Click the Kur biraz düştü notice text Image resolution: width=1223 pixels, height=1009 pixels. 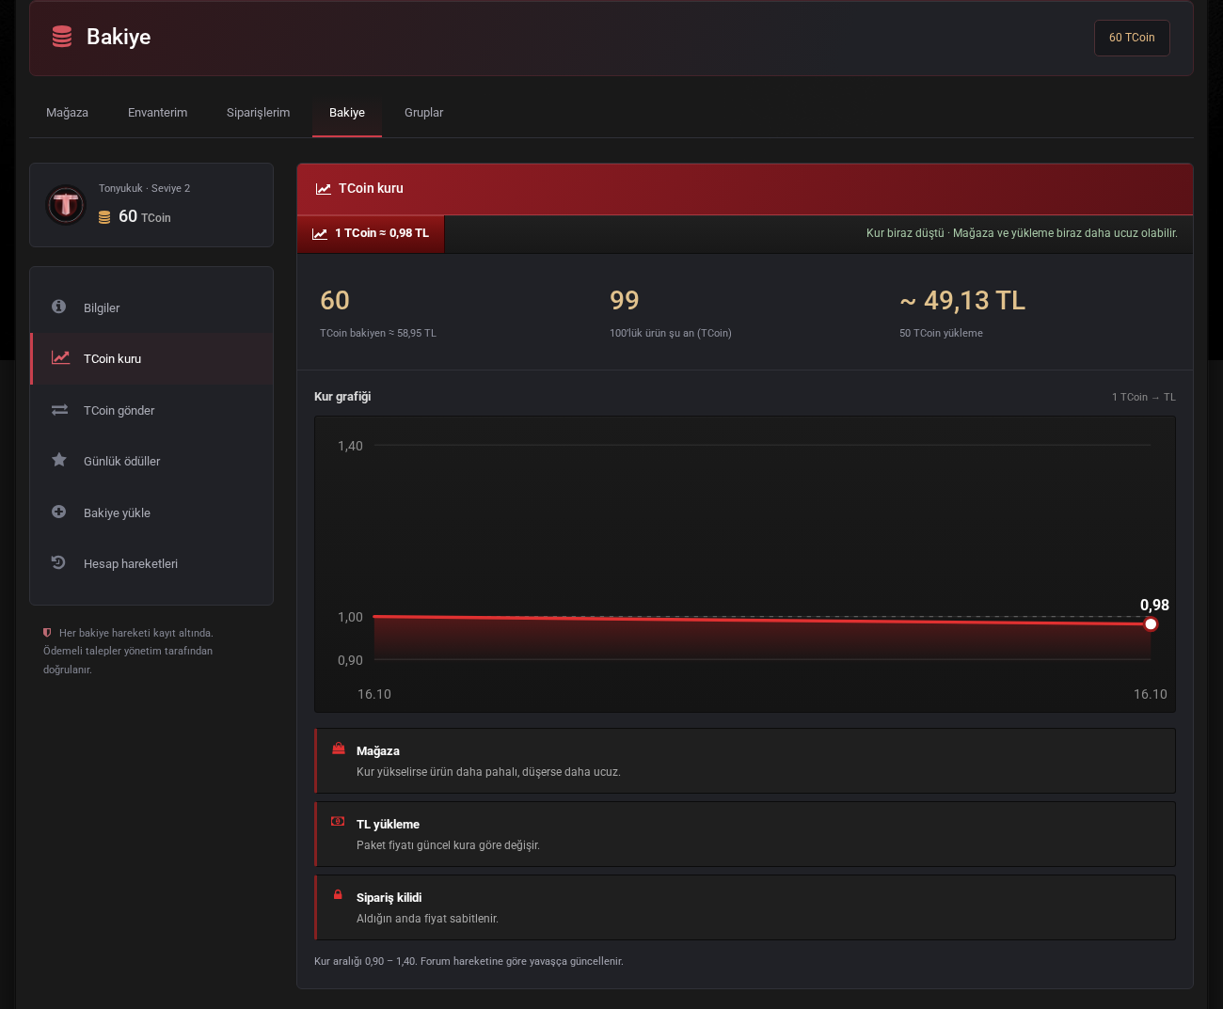coord(1022,233)
